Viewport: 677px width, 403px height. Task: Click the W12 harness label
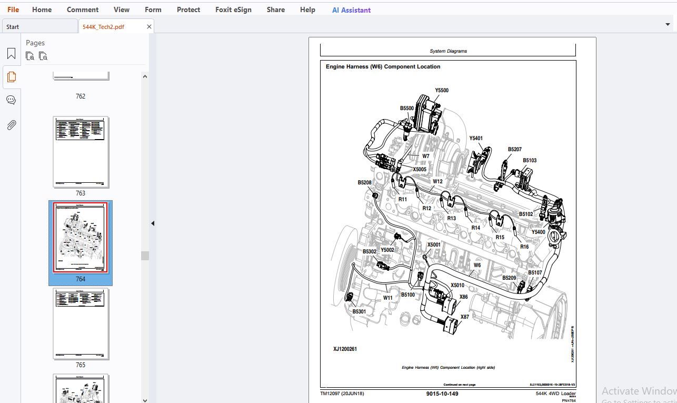tap(437, 182)
